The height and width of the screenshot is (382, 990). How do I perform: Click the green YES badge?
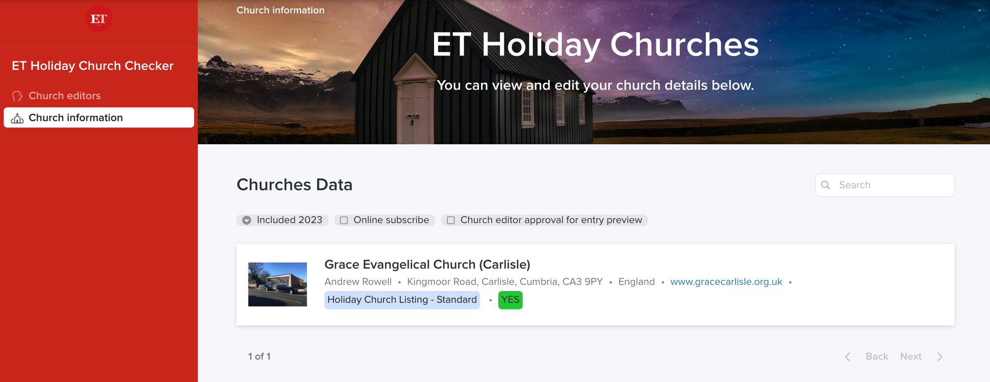[510, 300]
